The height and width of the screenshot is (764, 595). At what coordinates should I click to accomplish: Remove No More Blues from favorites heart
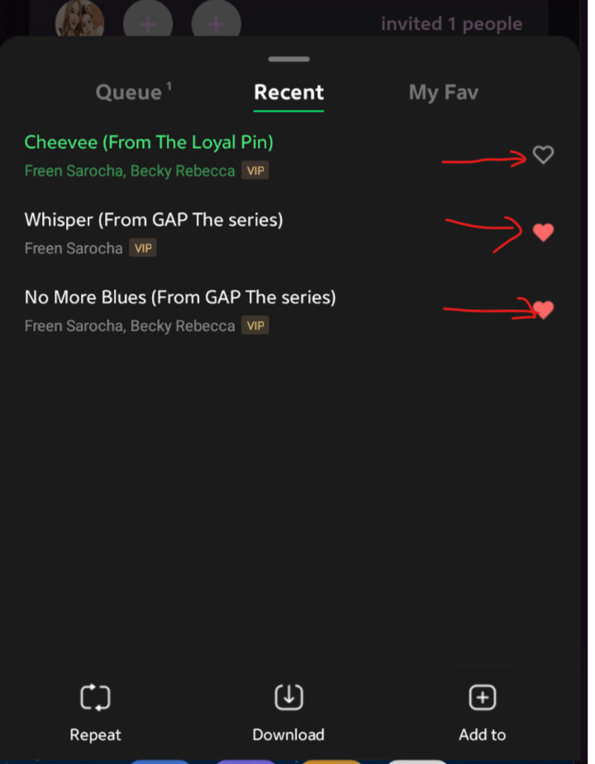pyautogui.click(x=544, y=310)
